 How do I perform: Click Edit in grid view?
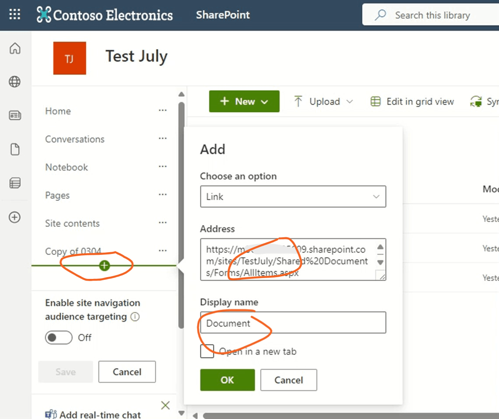coord(412,102)
